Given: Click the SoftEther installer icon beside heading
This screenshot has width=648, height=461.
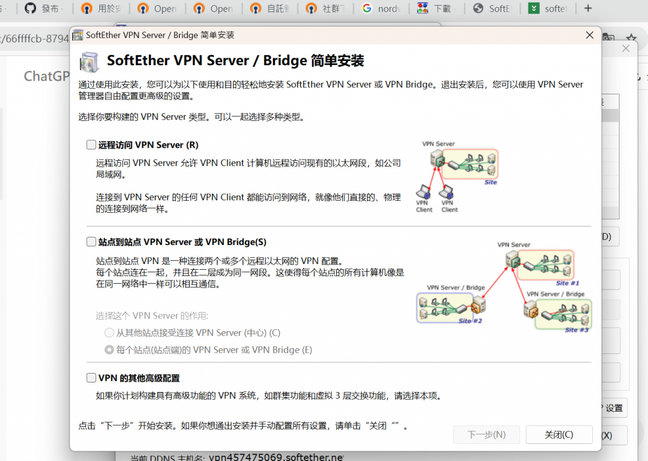Looking at the screenshot, I should (x=89, y=62).
